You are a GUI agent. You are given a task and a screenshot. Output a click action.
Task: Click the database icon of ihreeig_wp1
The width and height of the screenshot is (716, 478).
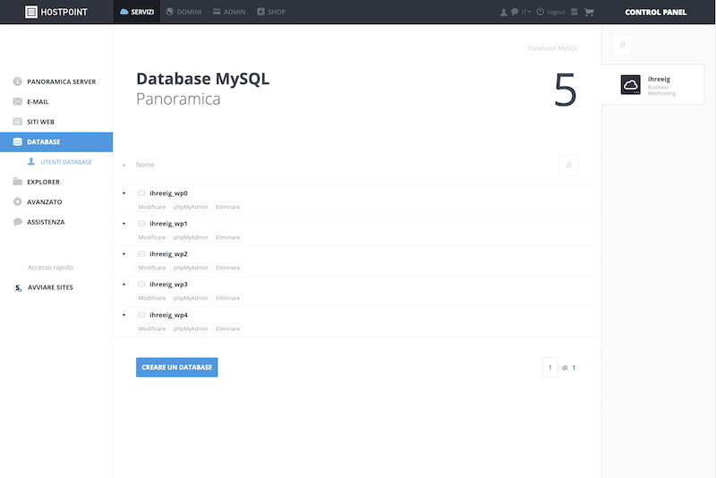coord(141,224)
